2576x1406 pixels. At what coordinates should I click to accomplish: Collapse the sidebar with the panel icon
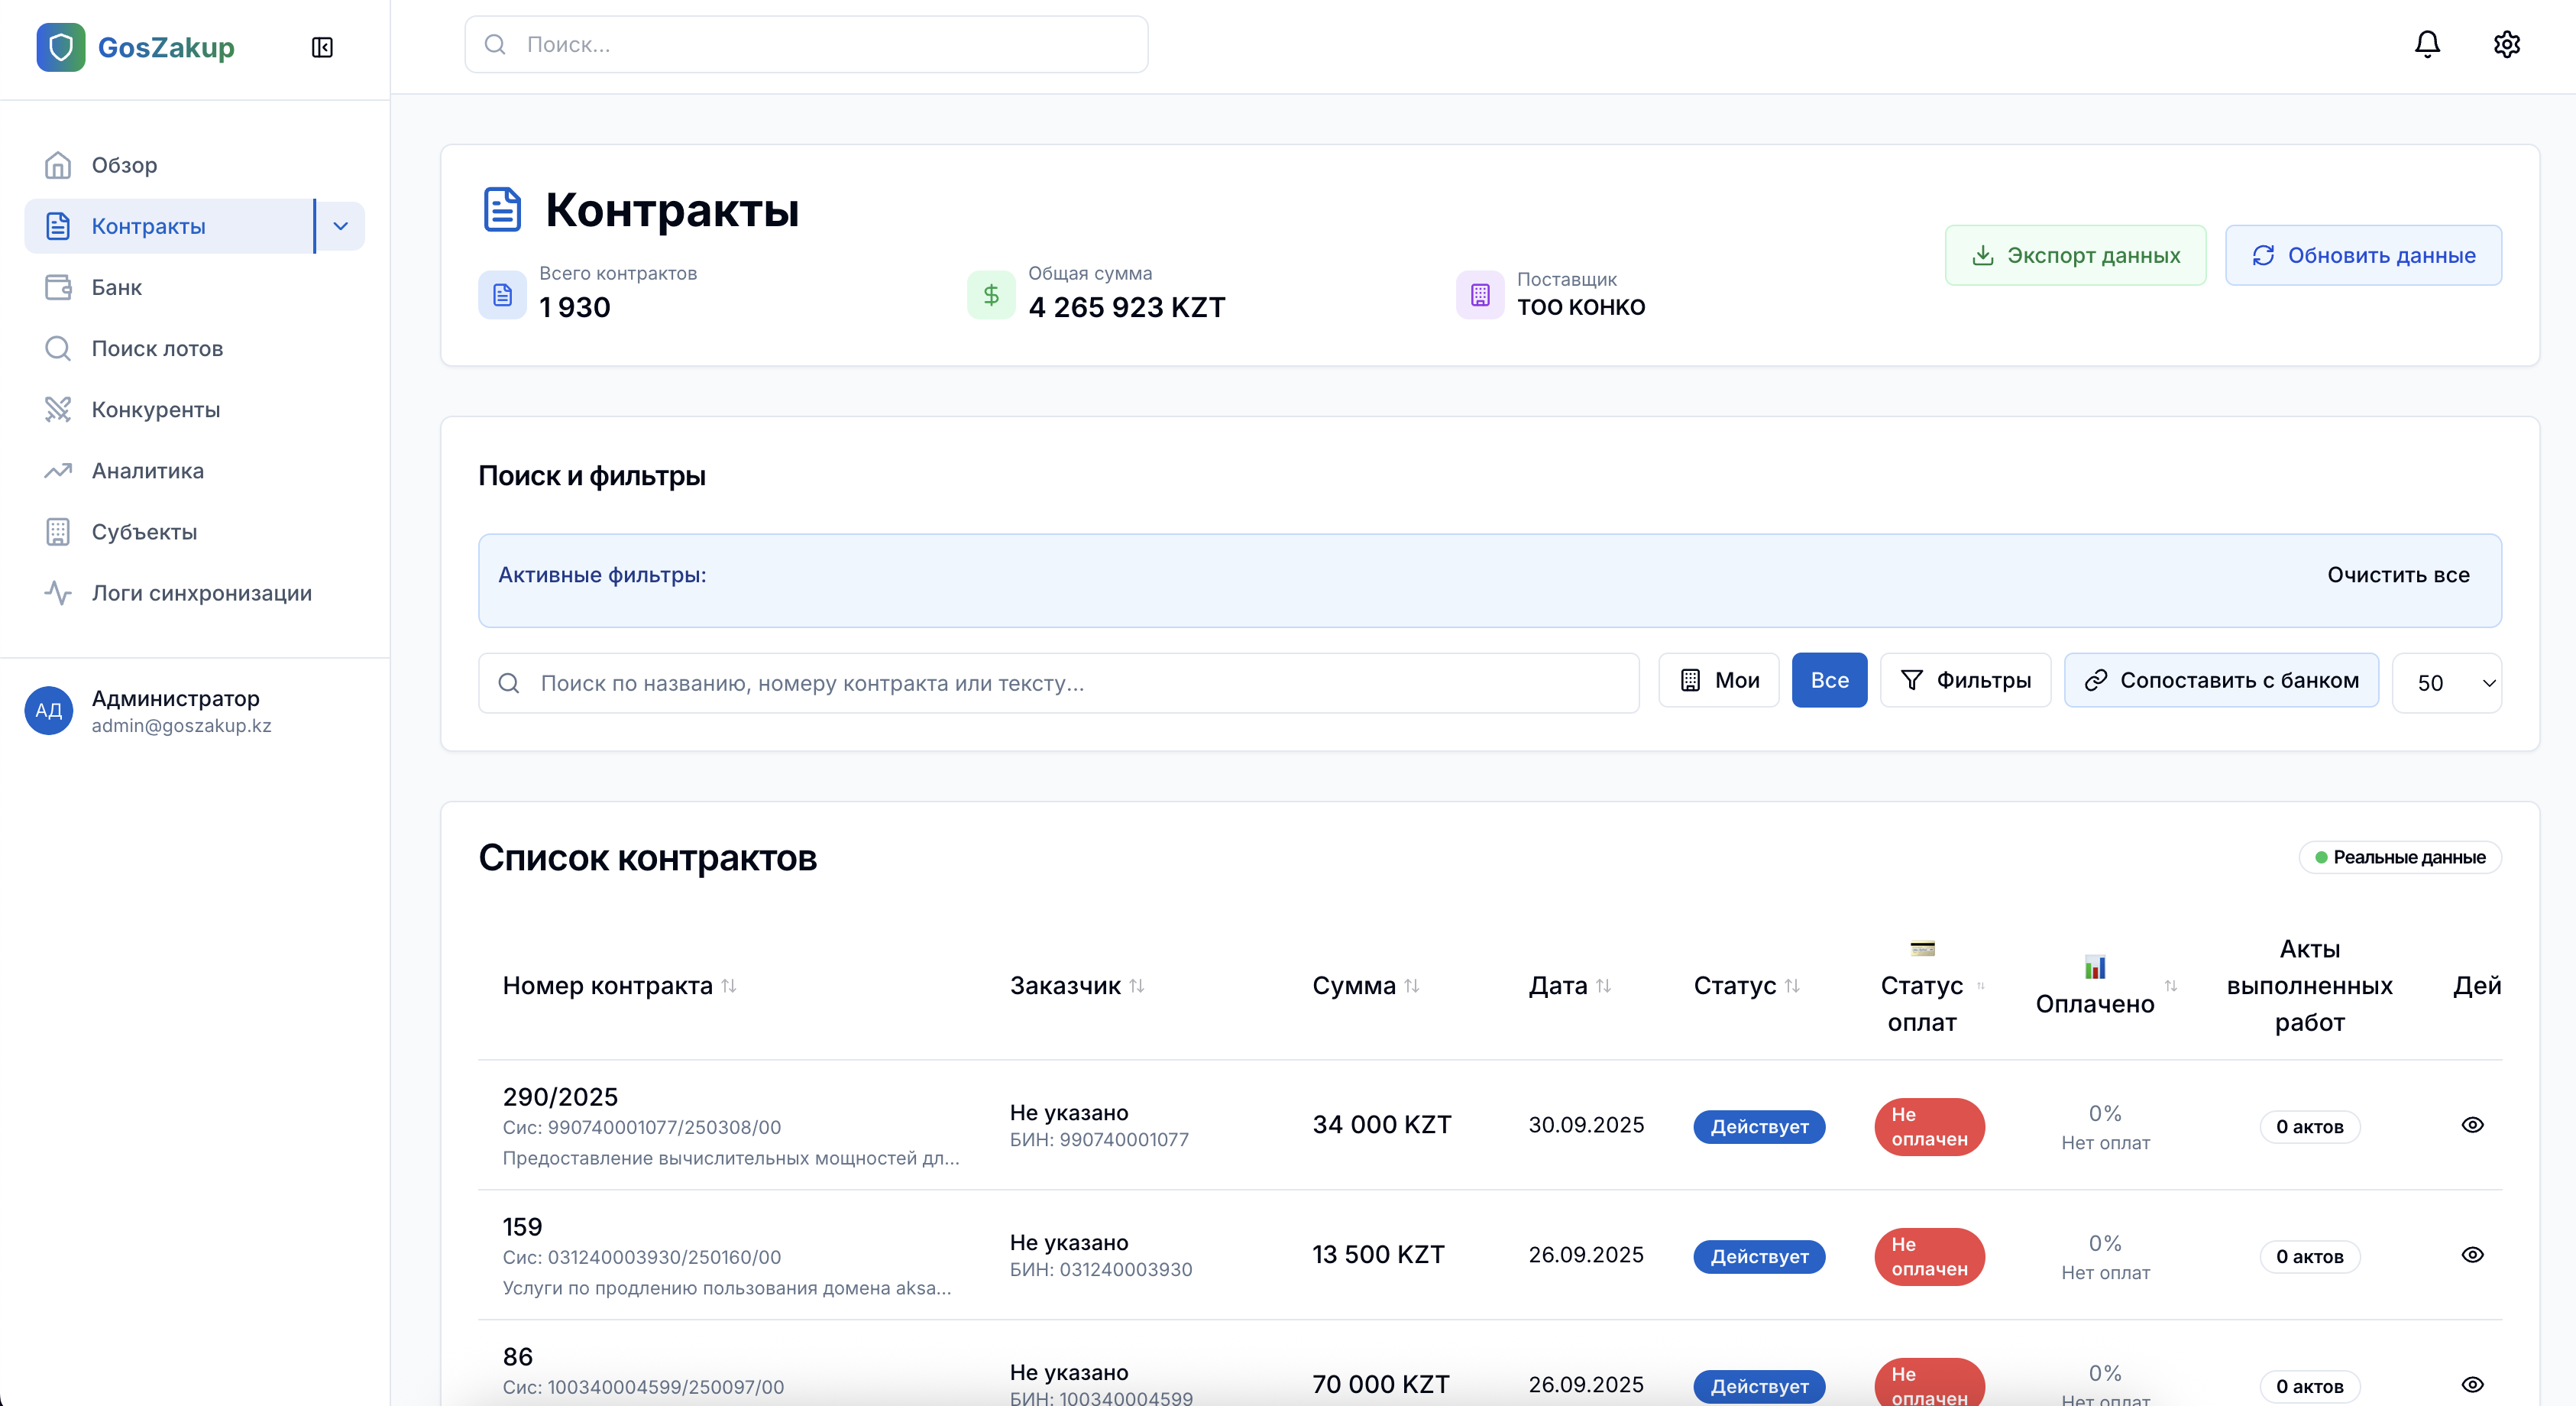point(322,47)
